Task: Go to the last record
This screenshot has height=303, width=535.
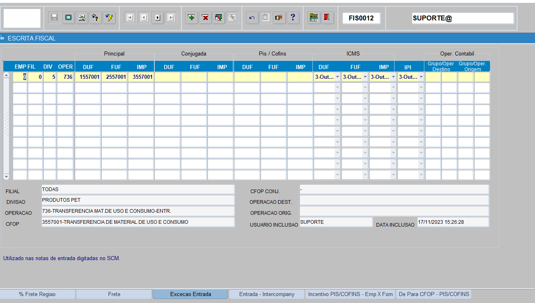Action: (171, 18)
